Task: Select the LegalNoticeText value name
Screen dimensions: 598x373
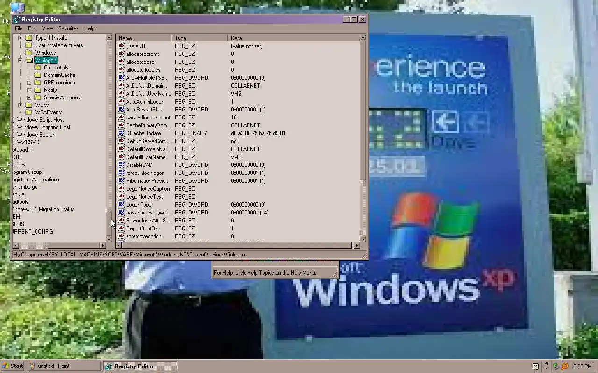Action: [x=144, y=196]
